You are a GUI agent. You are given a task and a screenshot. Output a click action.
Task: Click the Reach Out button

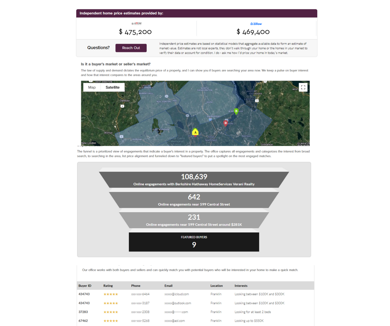(x=131, y=48)
